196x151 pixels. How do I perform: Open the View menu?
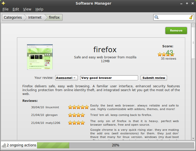point(27,9)
